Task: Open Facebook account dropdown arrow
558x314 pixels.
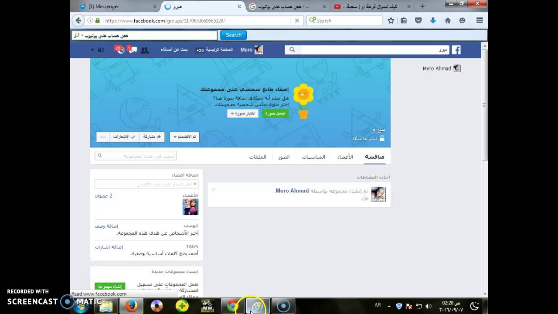Action: pos(92,50)
